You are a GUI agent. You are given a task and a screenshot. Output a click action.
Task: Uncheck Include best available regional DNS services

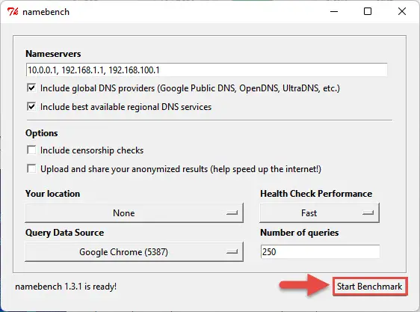(x=31, y=106)
